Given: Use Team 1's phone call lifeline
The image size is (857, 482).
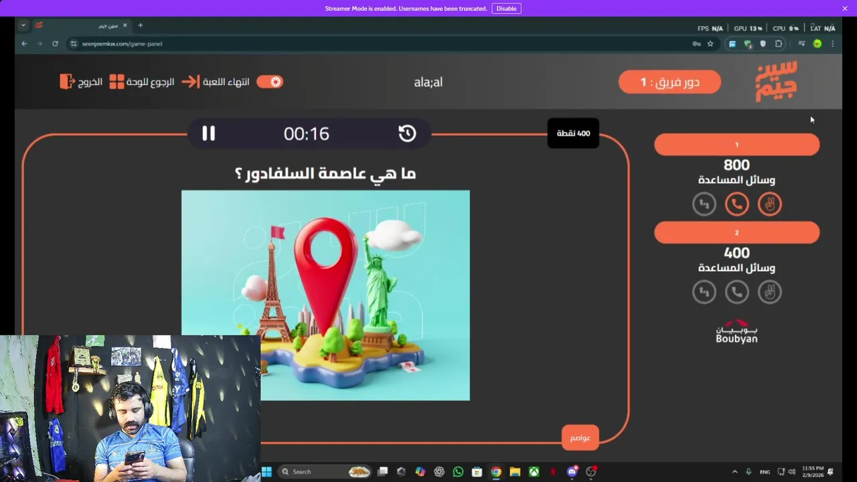Looking at the screenshot, I should tap(736, 204).
